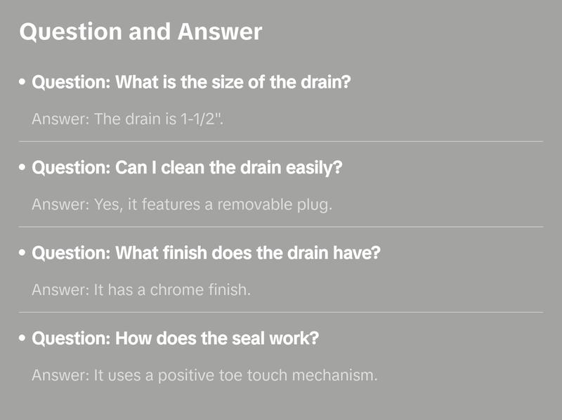Click the bullet before the seal question

[23, 339]
